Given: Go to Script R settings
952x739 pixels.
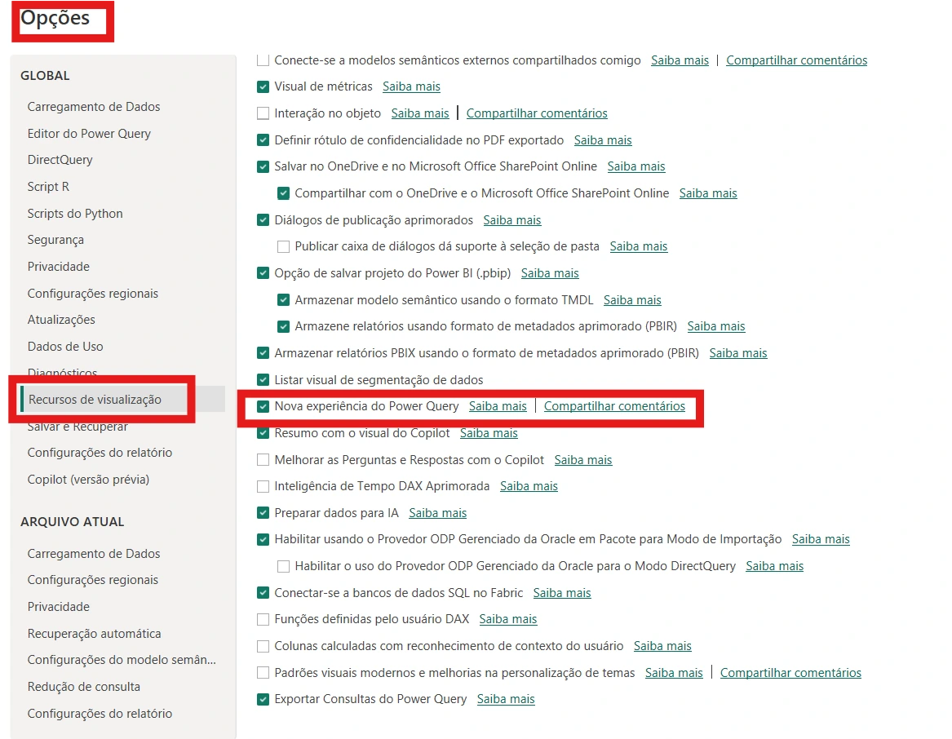Looking at the screenshot, I should pos(48,187).
